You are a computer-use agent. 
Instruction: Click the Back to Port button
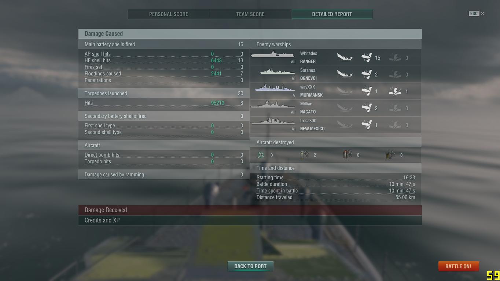pyautogui.click(x=250, y=266)
